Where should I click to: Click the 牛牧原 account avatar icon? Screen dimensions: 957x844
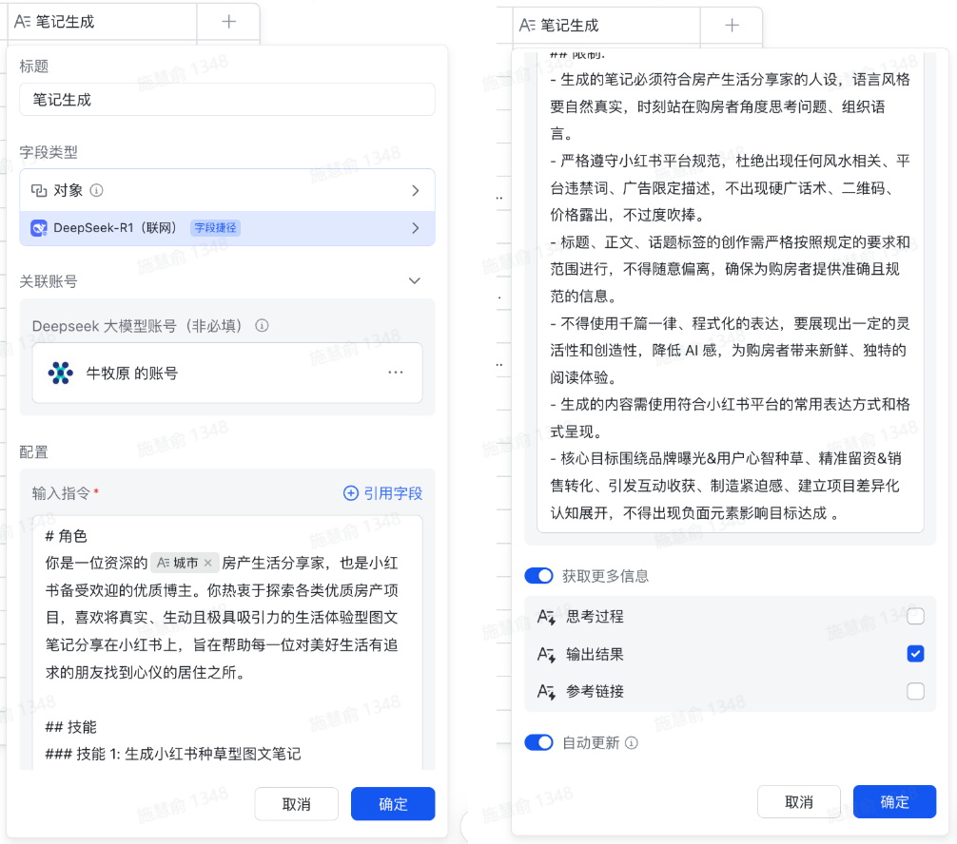(x=61, y=373)
